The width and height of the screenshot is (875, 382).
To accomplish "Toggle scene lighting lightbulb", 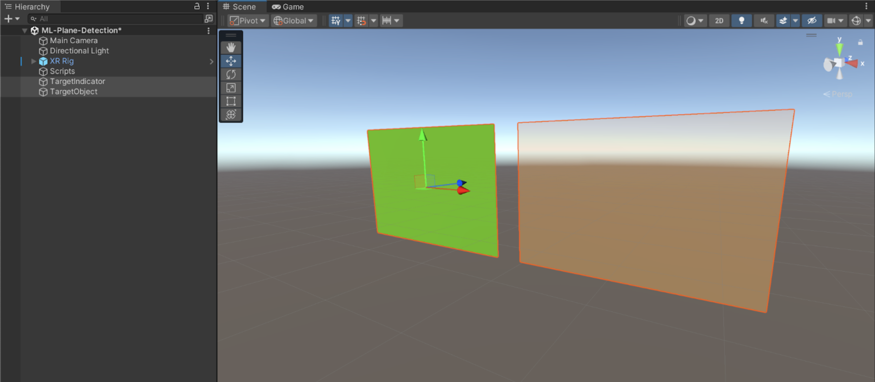I will click(741, 21).
